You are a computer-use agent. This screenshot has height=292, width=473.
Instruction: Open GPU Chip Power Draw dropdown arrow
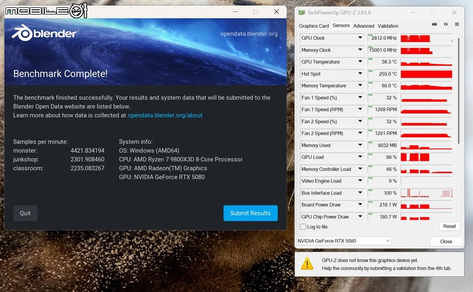[360, 217]
